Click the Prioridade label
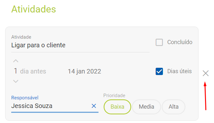The height and width of the screenshot is (123, 214). (114, 96)
